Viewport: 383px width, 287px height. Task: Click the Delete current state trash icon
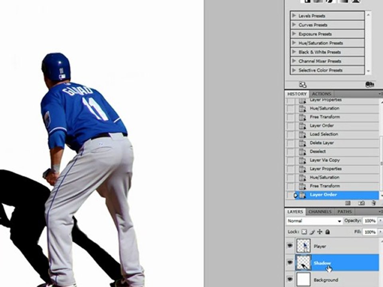pyautogui.click(x=374, y=203)
